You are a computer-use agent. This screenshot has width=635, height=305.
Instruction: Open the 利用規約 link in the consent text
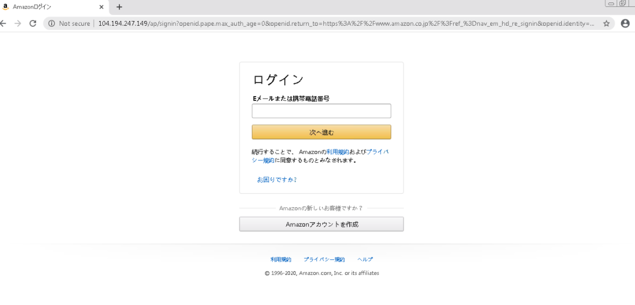(x=338, y=152)
